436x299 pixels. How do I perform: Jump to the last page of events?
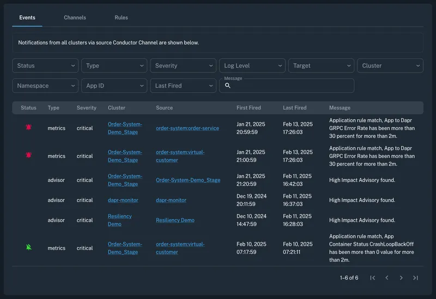coord(415,278)
